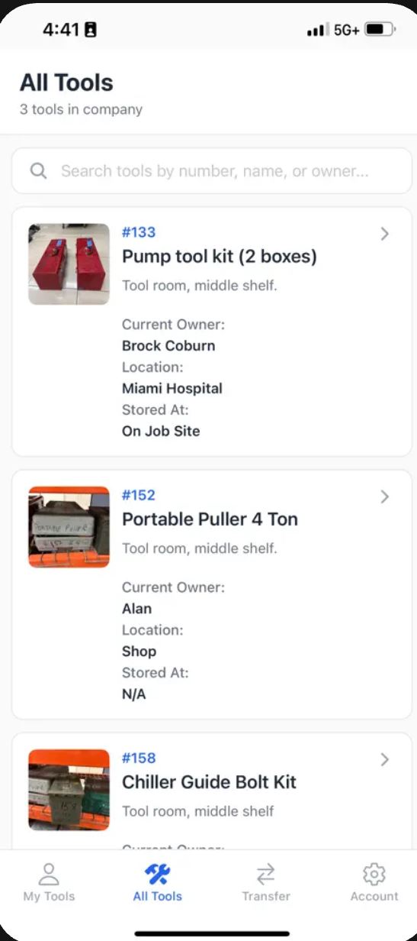Open the Account gear icon
The height and width of the screenshot is (941, 417).
click(374, 873)
